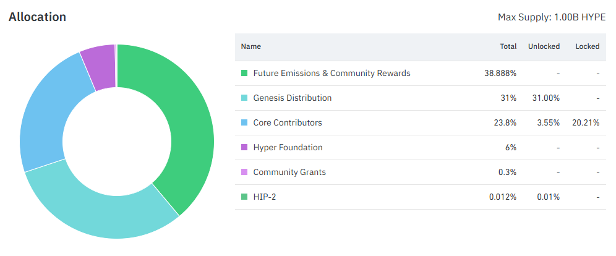Image resolution: width=616 pixels, height=256 pixels.
Task: Click the 0.3% Community Grants total
Action: point(508,172)
